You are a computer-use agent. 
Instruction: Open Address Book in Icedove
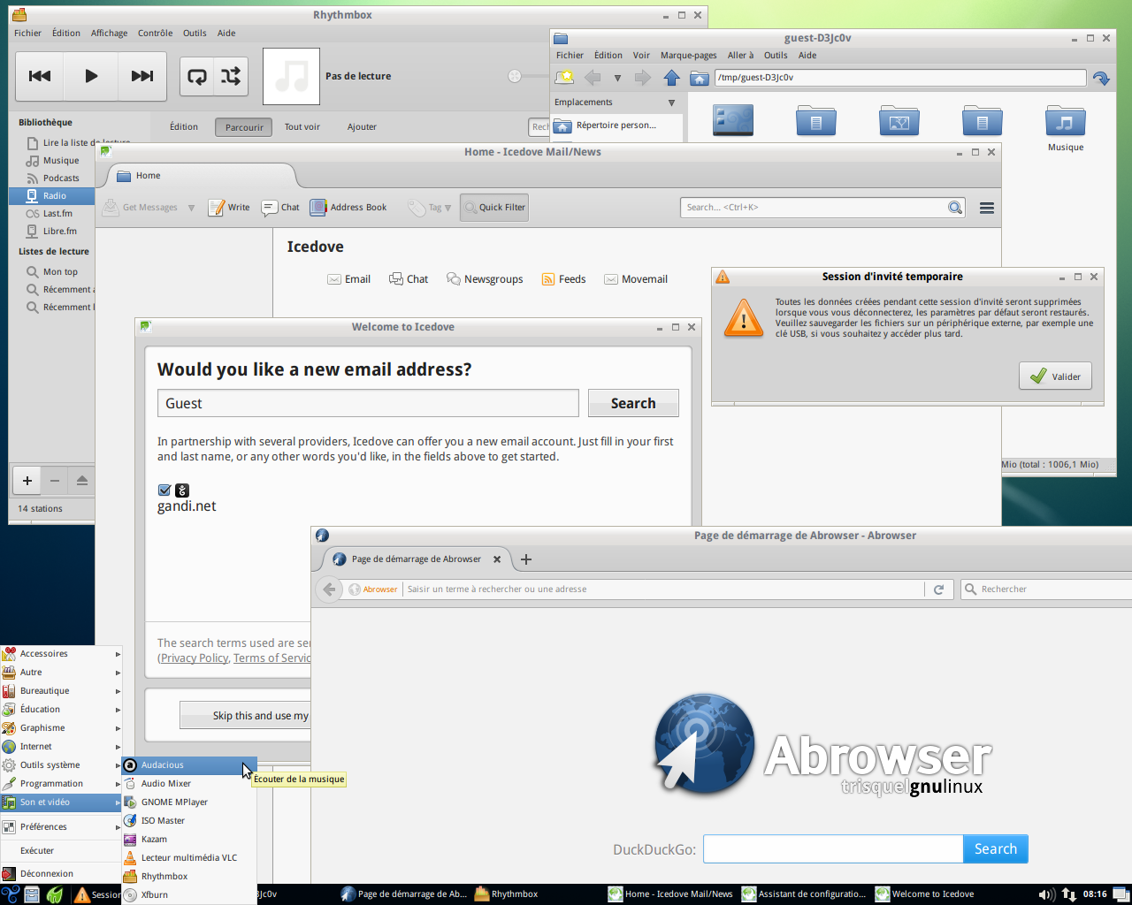point(348,208)
